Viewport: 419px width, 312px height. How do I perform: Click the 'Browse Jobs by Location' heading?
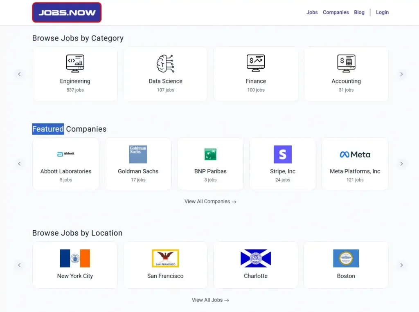click(77, 233)
